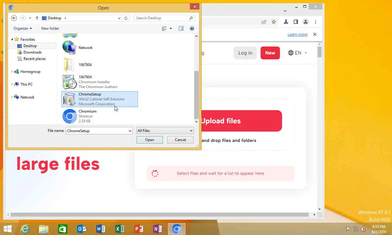Open Outlook from the taskbar

point(82,229)
